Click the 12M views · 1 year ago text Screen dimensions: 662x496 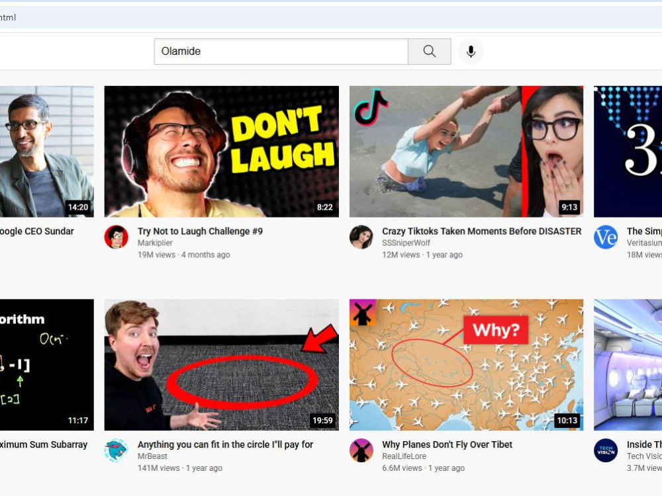(x=422, y=255)
